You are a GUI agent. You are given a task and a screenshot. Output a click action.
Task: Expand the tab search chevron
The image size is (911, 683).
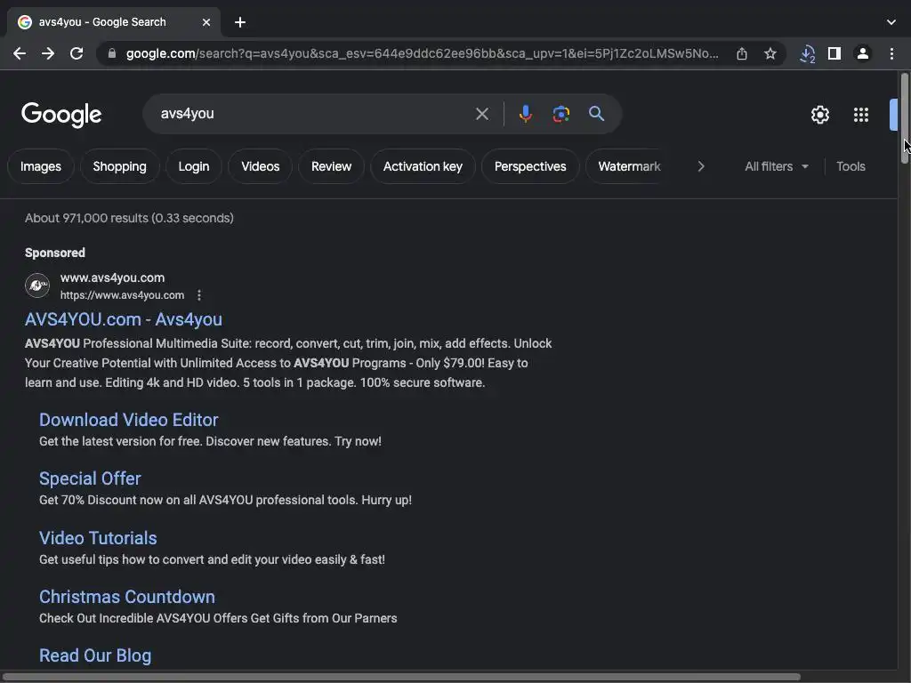(891, 22)
